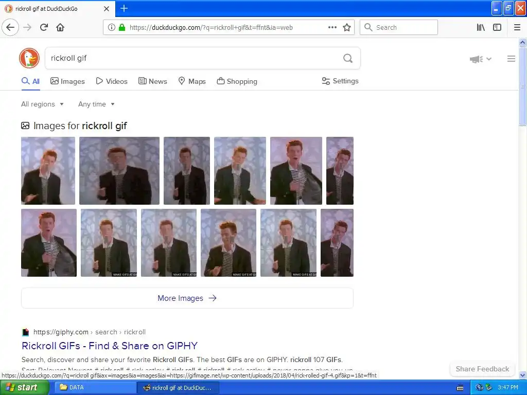Click the keyboard icon in taskbar
Viewport: 527px width, 395px height.
460,388
